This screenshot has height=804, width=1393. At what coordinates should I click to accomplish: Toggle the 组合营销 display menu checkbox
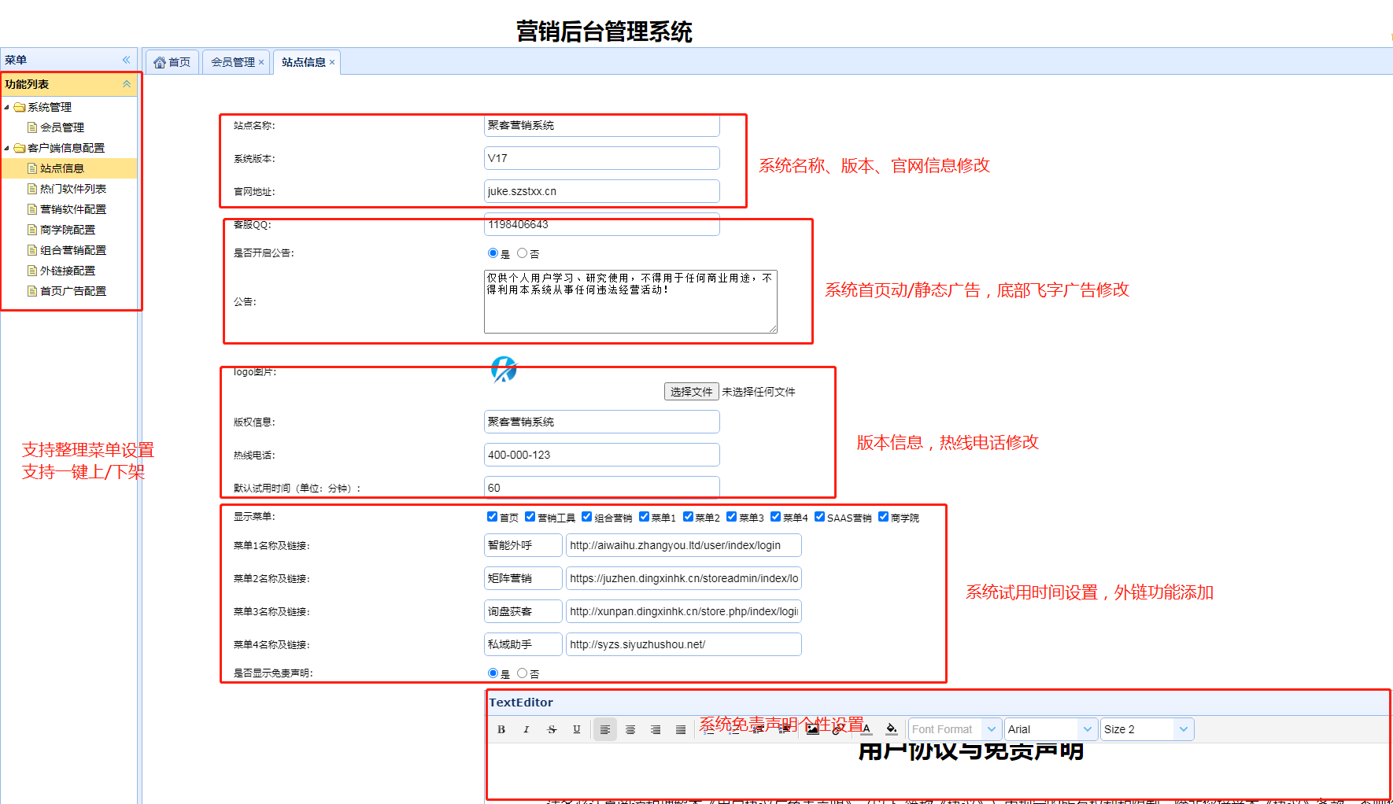coord(586,517)
